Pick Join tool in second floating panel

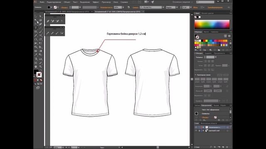(x=62, y=33)
